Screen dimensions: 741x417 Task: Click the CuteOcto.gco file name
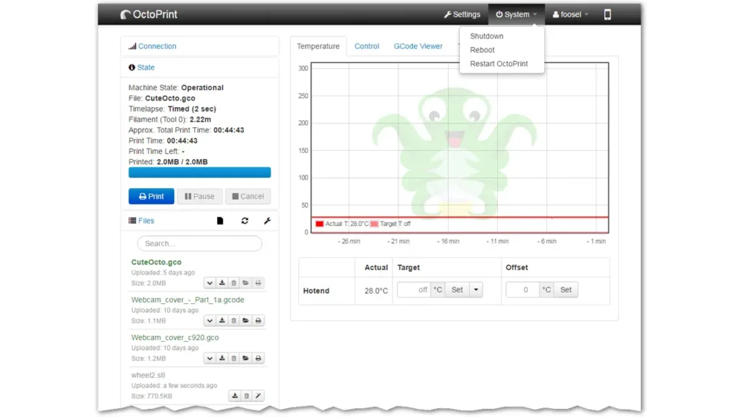156,262
